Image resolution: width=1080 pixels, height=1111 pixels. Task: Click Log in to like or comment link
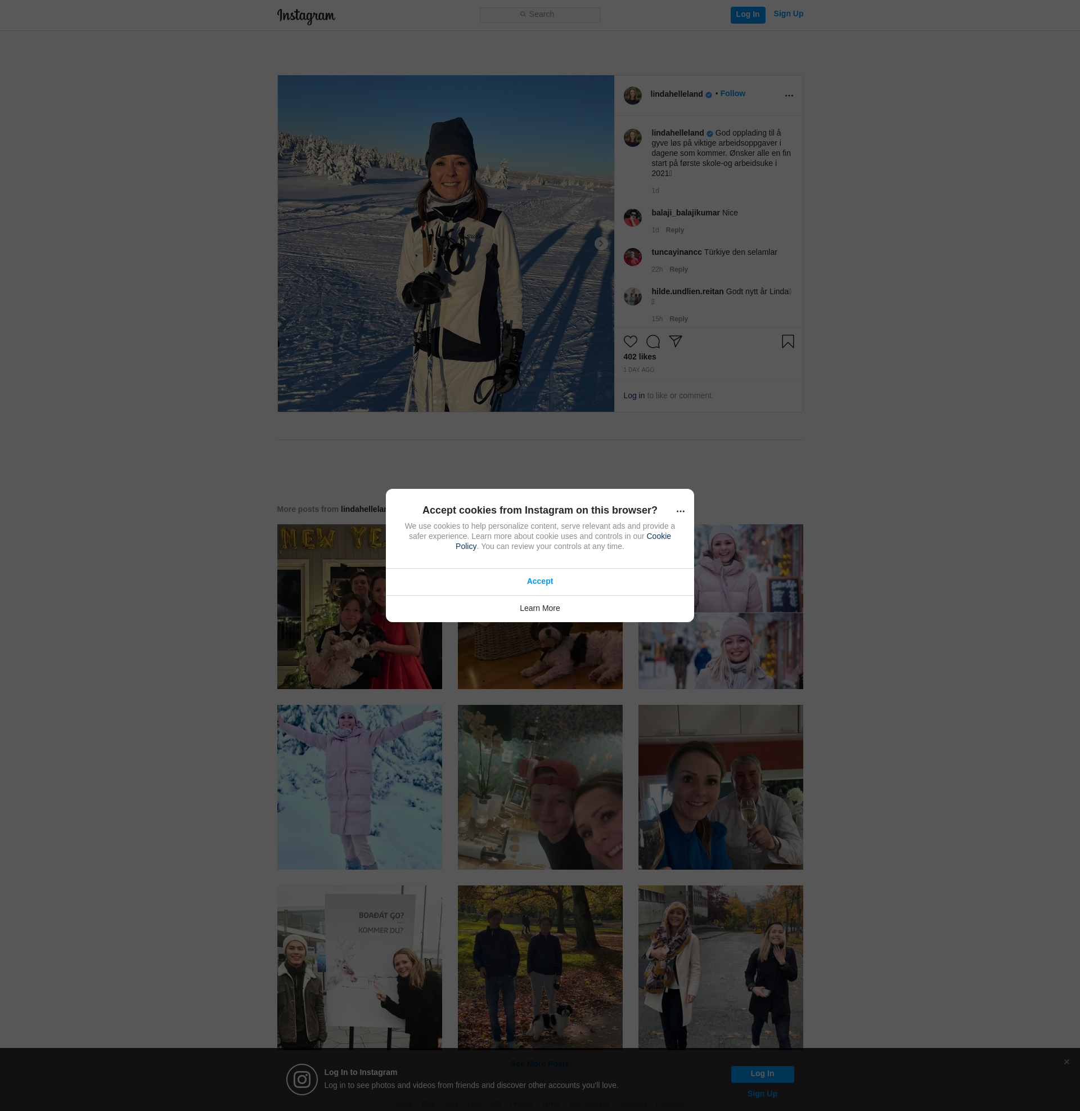coord(633,396)
